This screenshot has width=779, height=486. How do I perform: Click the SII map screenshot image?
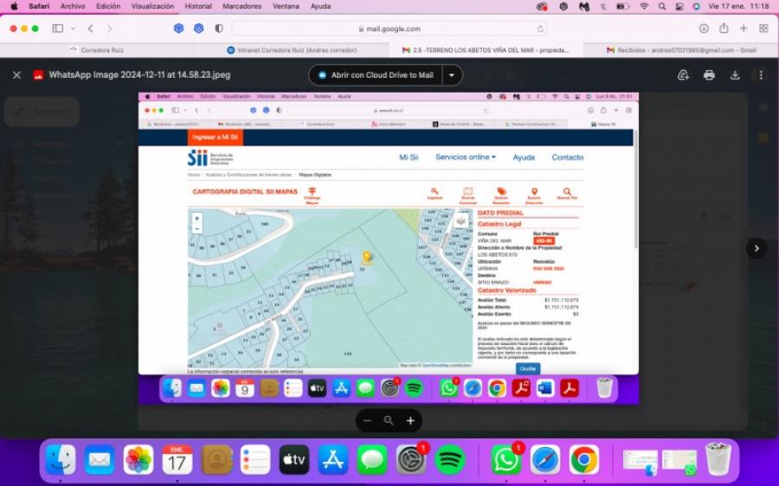(x=388, y=251)
